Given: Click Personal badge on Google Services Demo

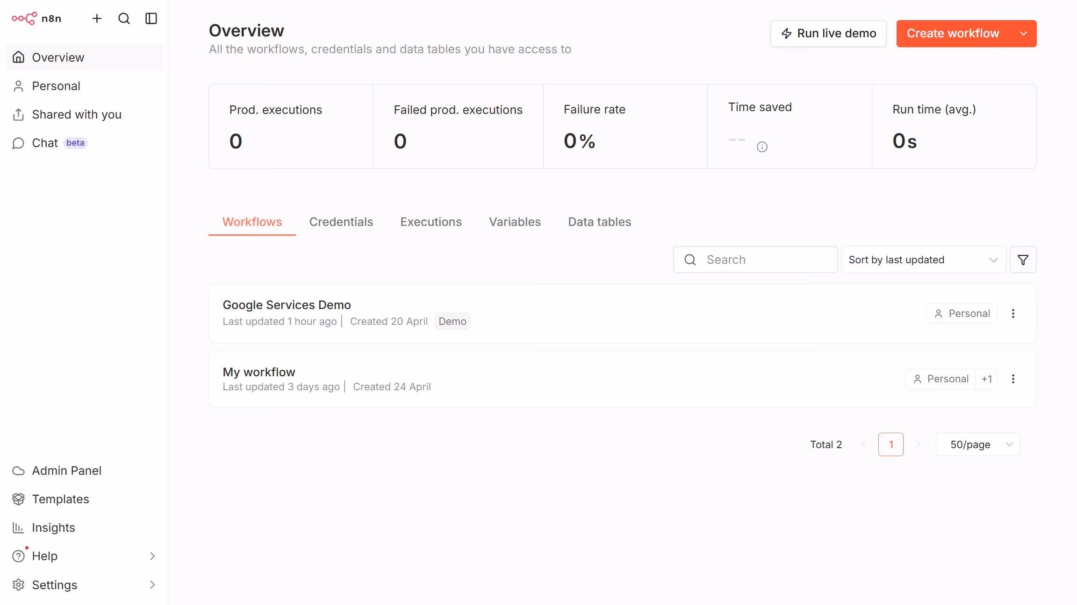Looking at the screenshot, I should click(962, 314).
